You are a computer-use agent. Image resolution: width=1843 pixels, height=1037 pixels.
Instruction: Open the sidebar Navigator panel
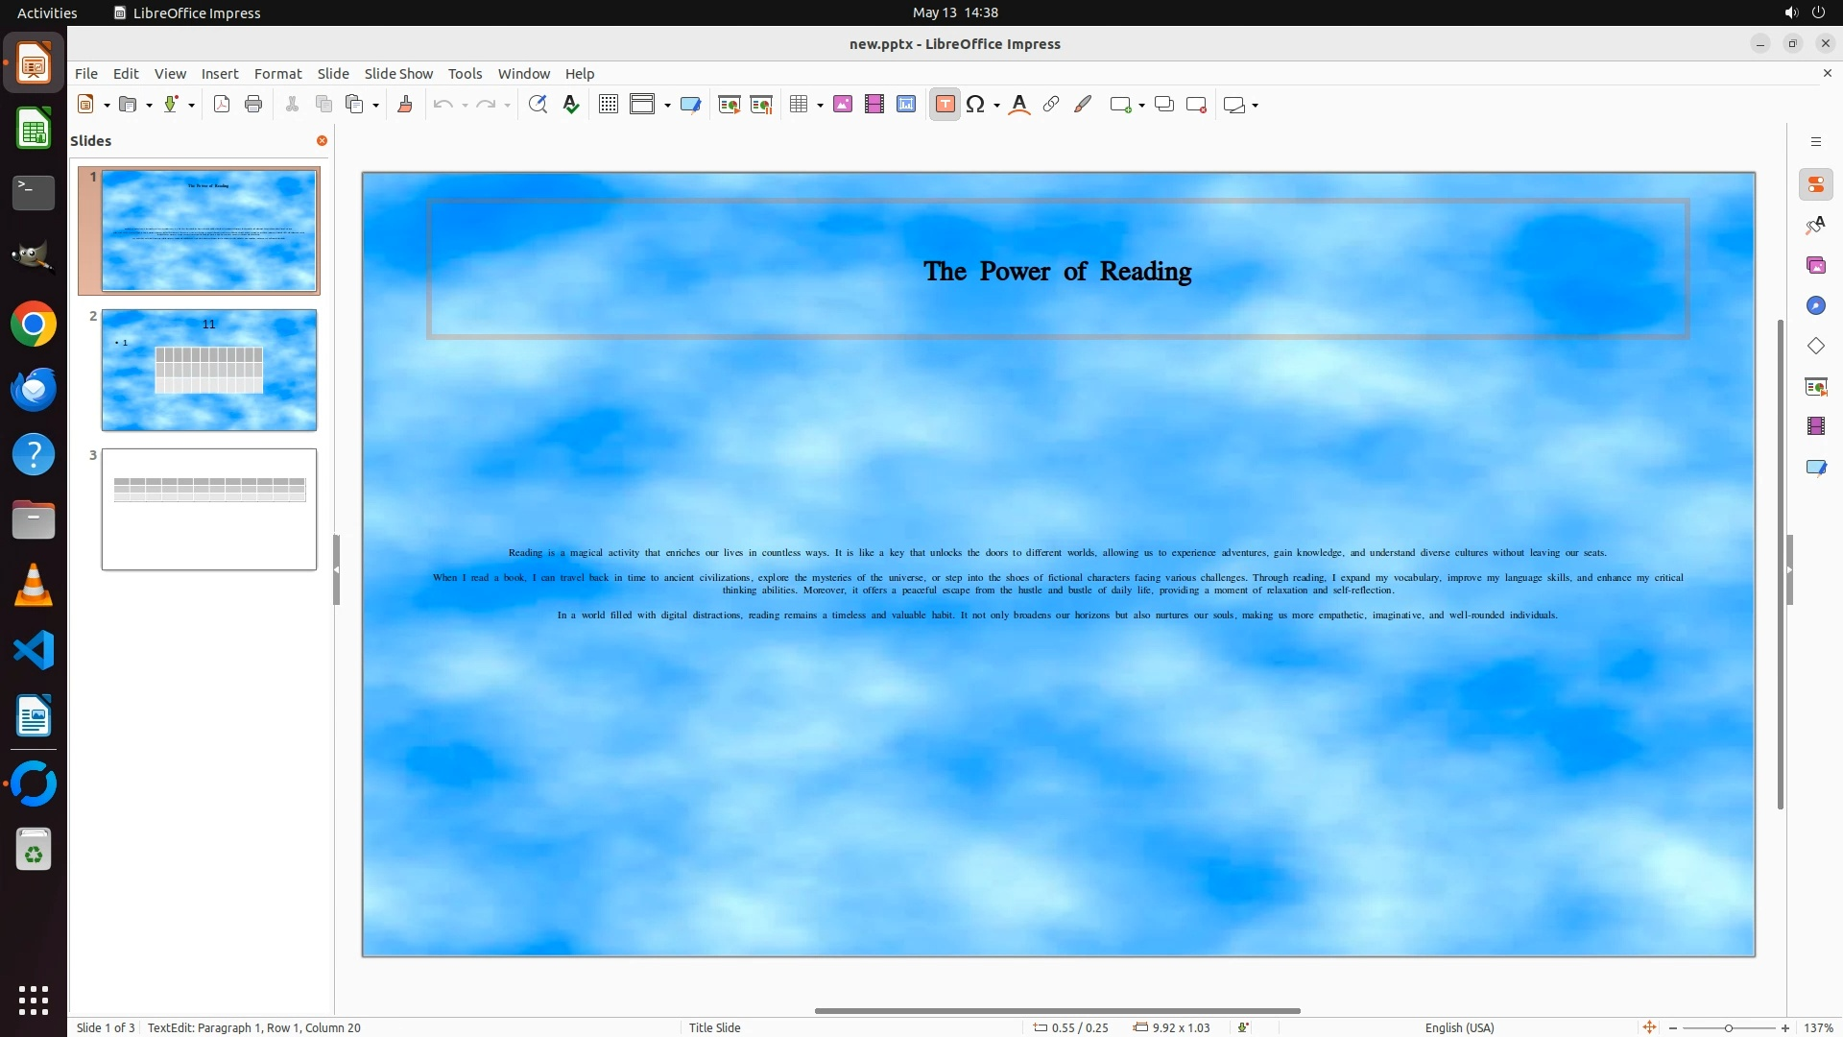point(1815,305)
